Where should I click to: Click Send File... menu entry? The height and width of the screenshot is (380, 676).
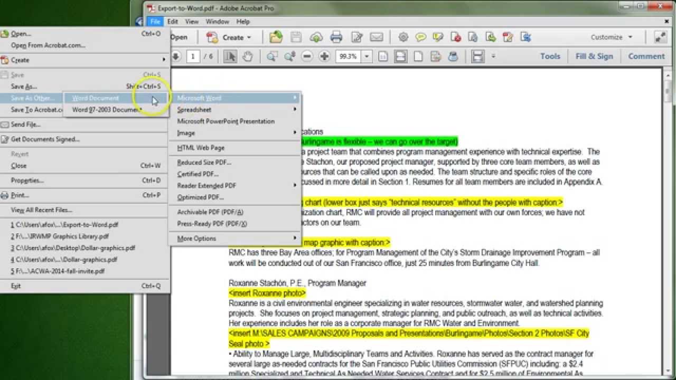(x=84, y=124)
